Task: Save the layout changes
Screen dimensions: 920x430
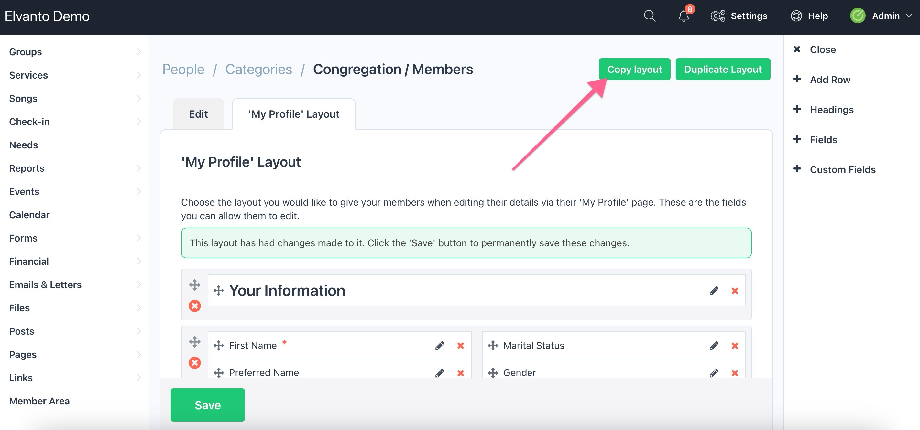Action: (x=207, y=405)
